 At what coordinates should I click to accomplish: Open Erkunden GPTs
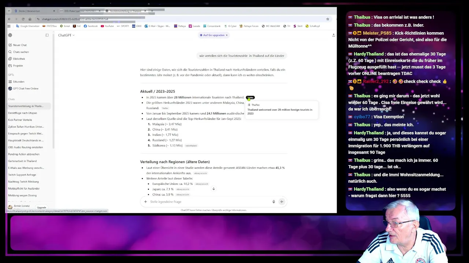[18, 82]
